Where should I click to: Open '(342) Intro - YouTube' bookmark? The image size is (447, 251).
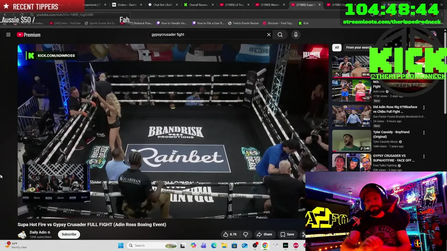click(65, 23)
